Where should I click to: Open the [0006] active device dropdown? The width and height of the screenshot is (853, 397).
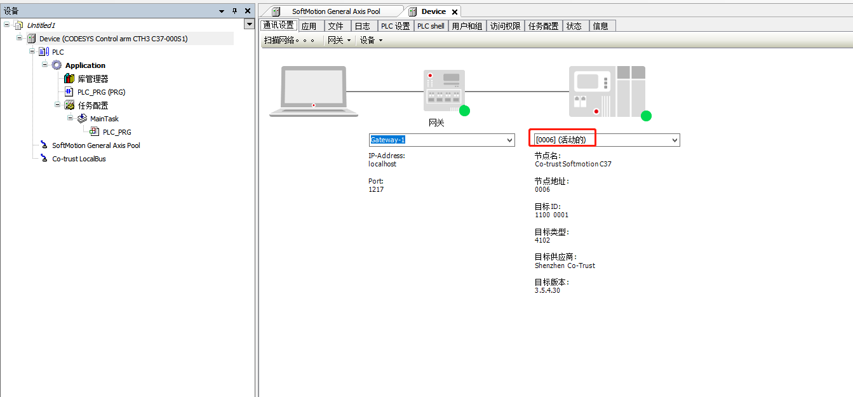675,140
